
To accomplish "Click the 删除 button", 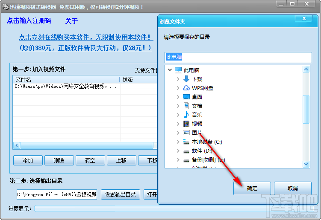I will coord(59,160).
